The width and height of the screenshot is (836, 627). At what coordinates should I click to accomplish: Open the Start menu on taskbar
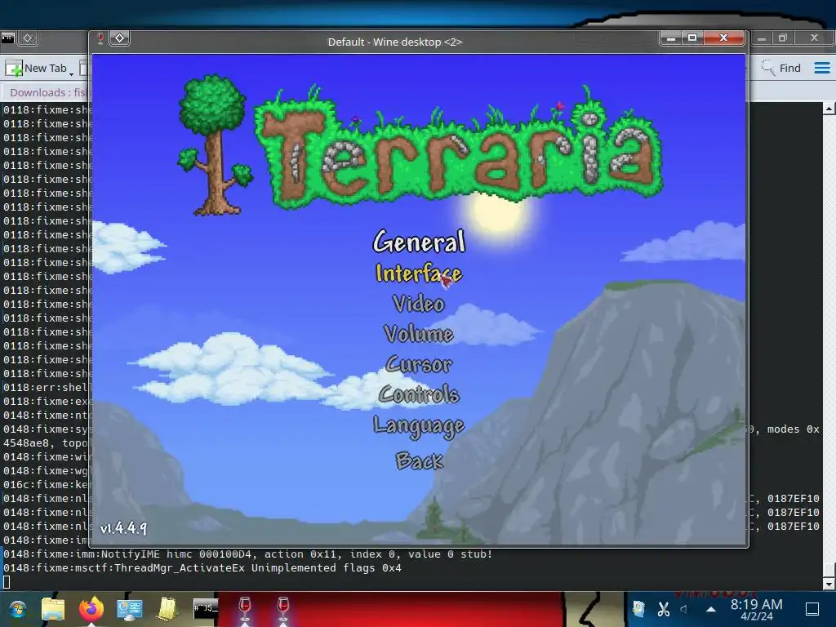pos(18,609)
